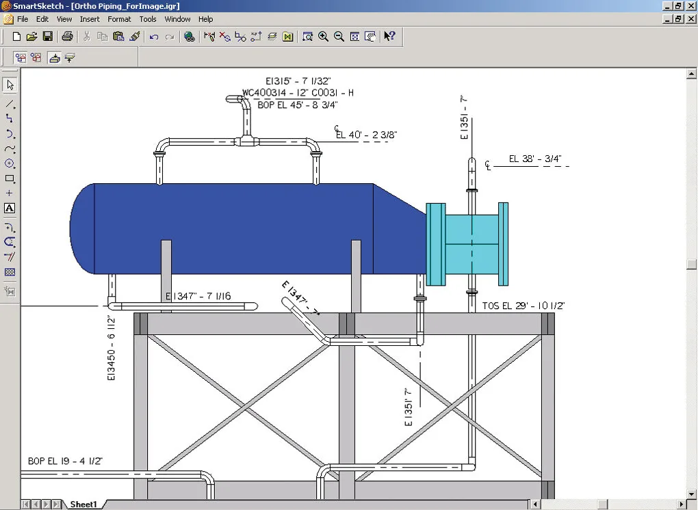Select the Pan hand tool
Screen dimensions: 698x510
click(x=370, y=36)
